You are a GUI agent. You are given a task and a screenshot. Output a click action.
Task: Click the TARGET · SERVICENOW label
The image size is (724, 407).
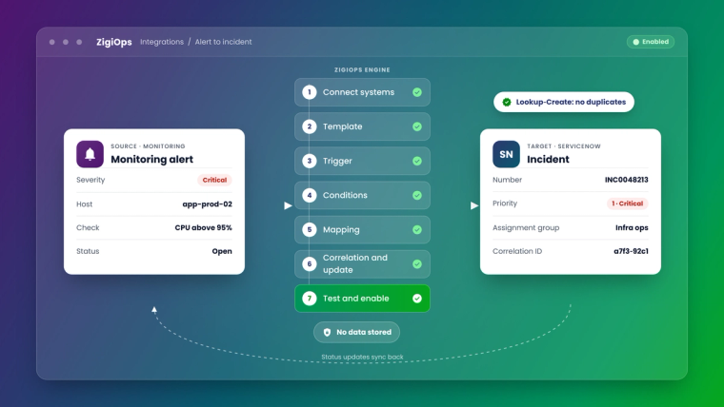(564, 146)
